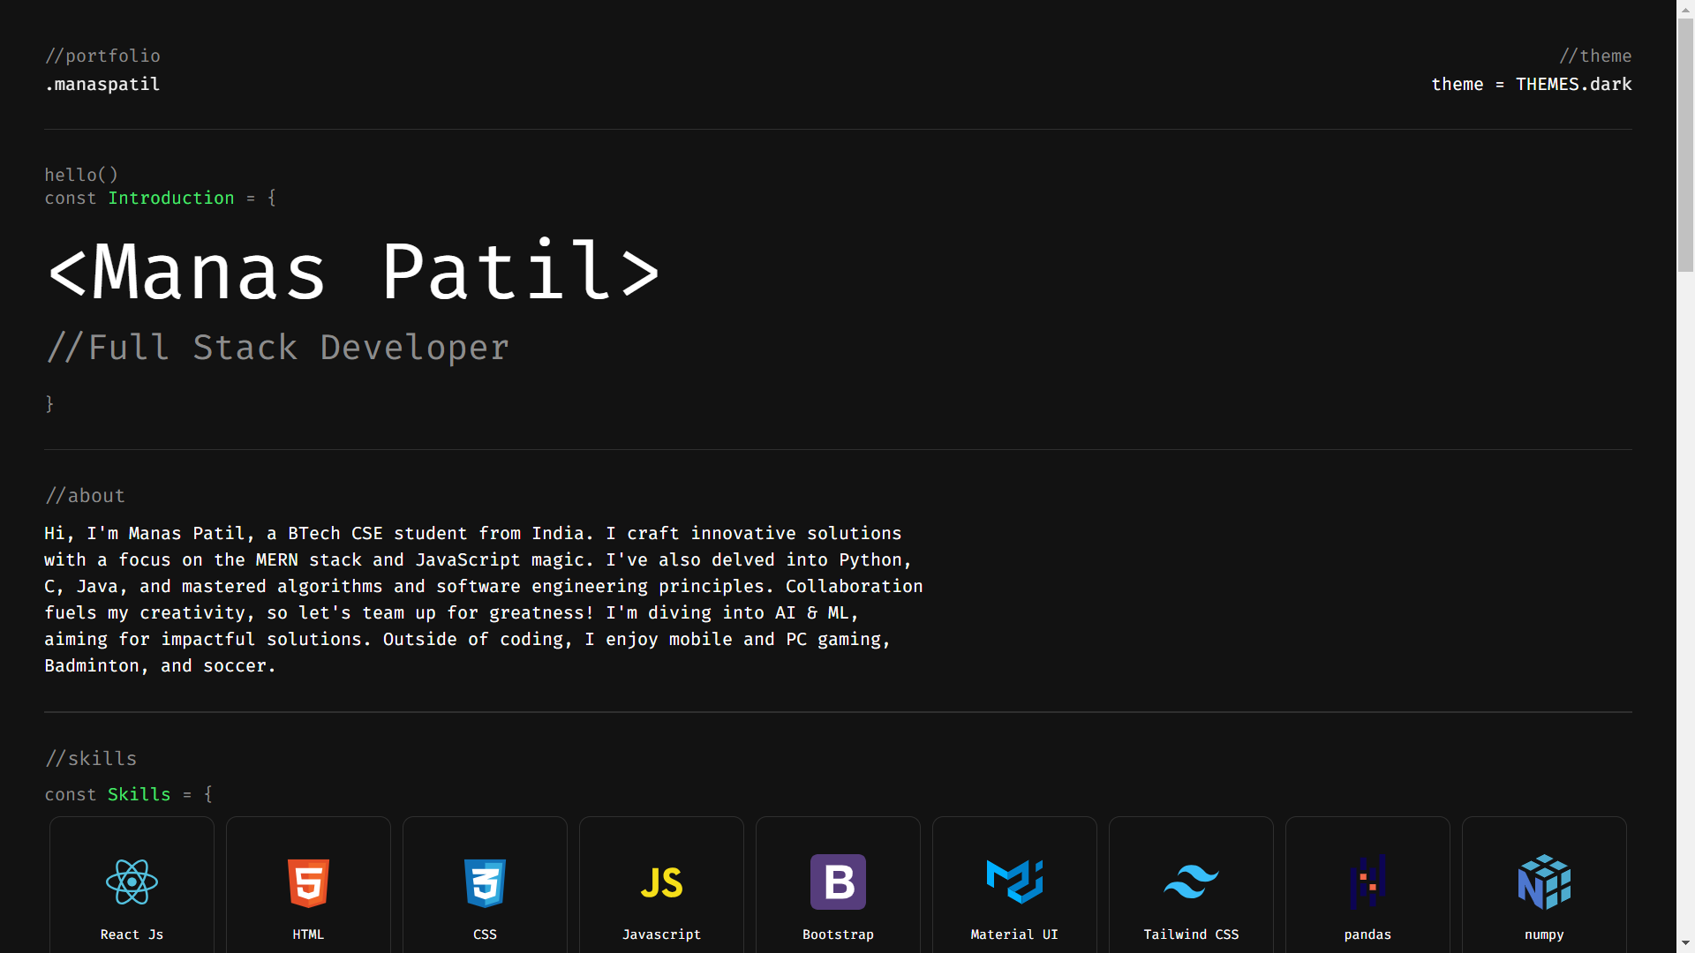Click the Tailwind CSS wave icon
Image resolution: width=1695 pixels, height=953 pixels.
tap(1191, 881)
